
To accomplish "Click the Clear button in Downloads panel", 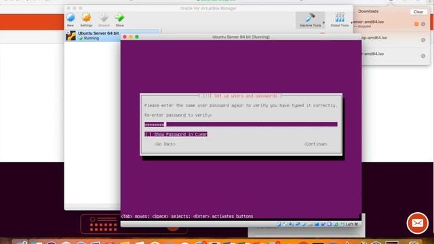I will (x=418, y=12).
